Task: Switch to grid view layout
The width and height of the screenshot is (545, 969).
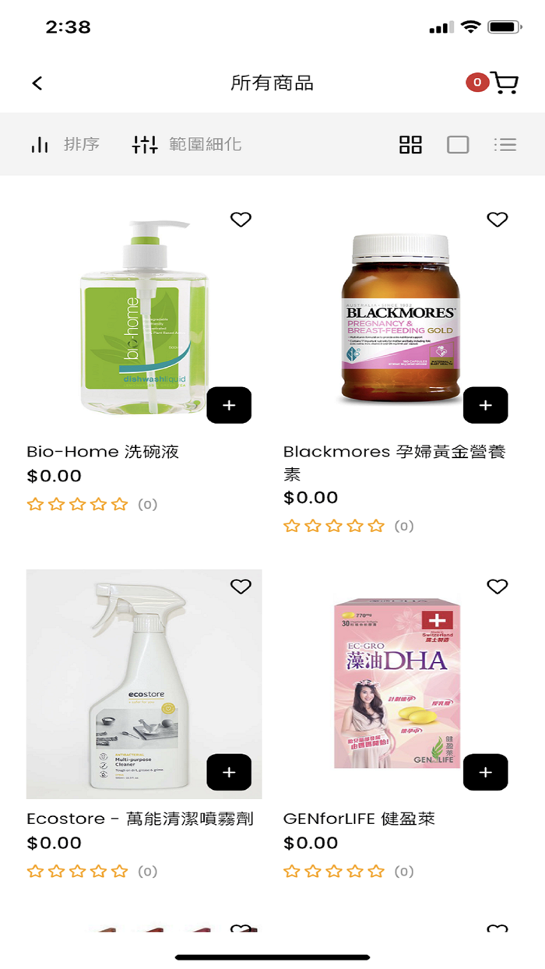Action: [410, 145]
